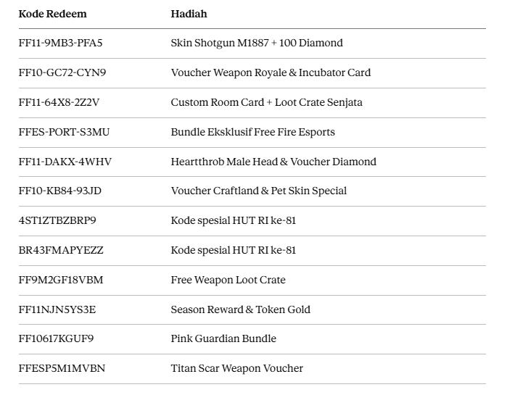
Task: Select code BR43FMAPYEZZ
Action: [x=61, y=250]
